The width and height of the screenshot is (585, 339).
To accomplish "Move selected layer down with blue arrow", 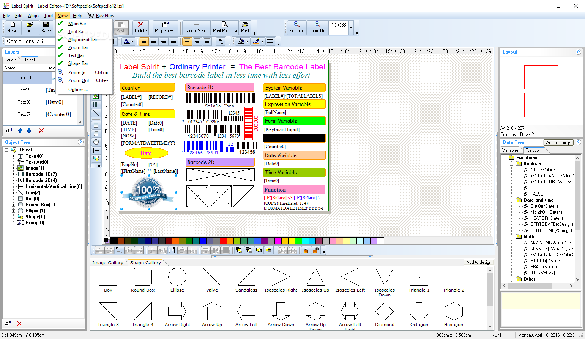I will coord(29,131).
